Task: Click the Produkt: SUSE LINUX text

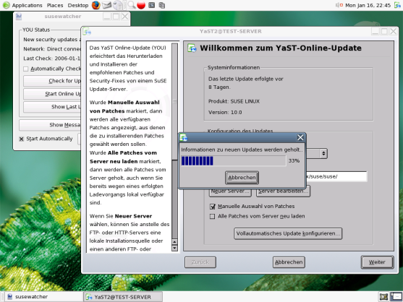Action: pyautogui.click(x=234, y=101)
